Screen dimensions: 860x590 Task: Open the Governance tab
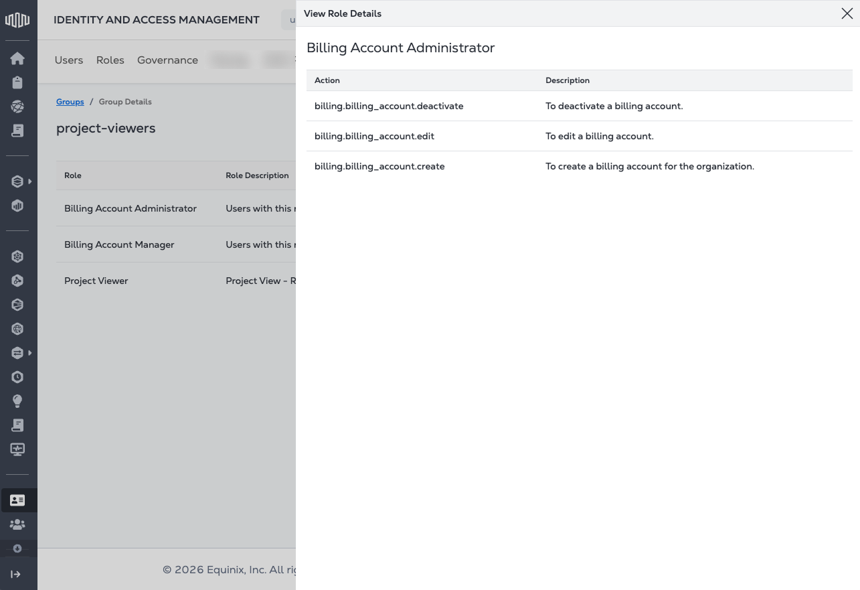[167, 60]
